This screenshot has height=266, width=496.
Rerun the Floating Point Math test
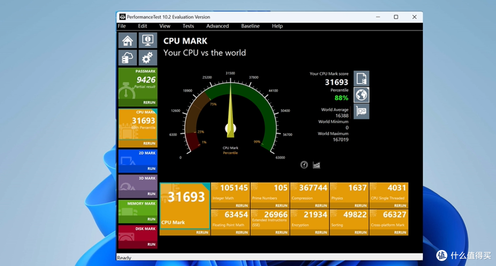pos(242,232)
